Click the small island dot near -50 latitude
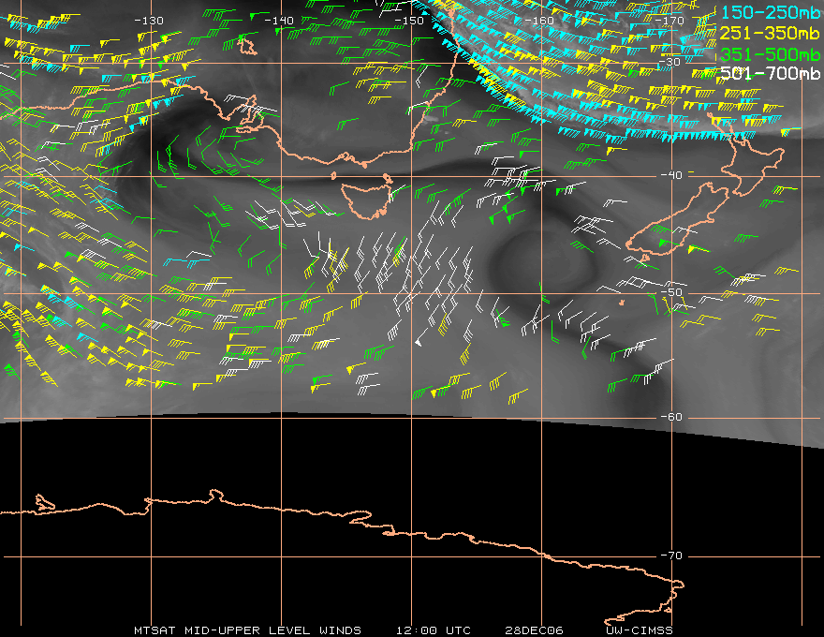The height and width of the screenshot is (637, 824). [622, 303]
